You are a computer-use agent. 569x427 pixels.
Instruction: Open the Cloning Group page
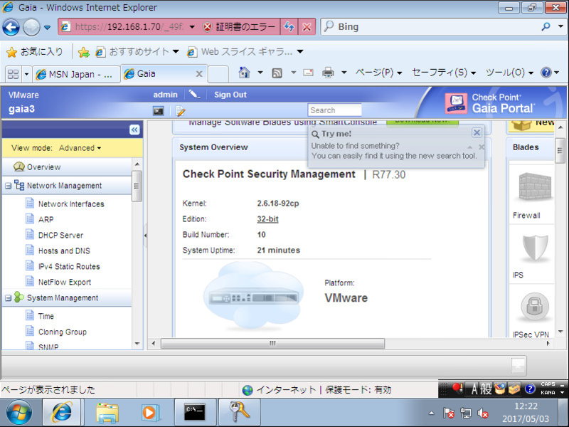point(63,332)
